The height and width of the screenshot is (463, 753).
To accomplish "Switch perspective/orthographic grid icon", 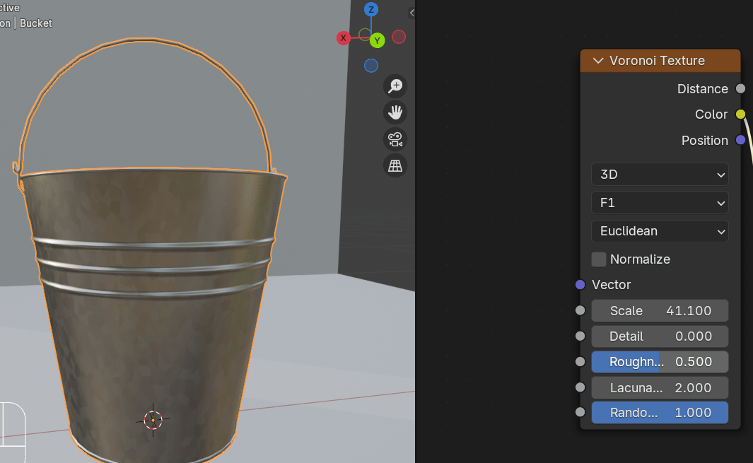I will [x=395, y=166].
